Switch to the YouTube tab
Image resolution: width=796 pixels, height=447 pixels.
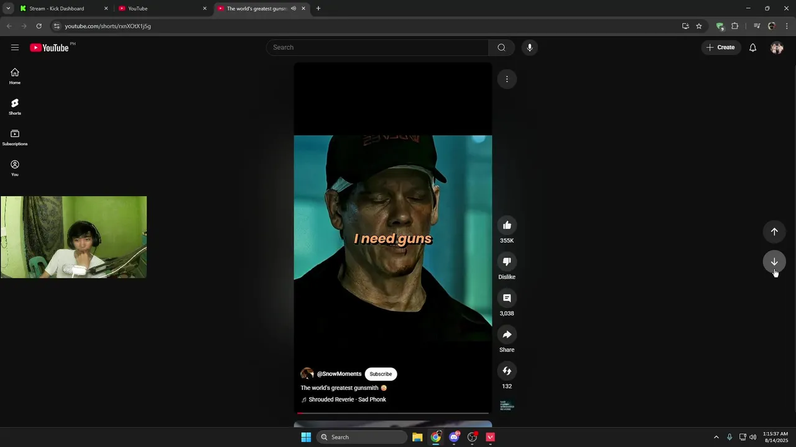pos(162,9)
